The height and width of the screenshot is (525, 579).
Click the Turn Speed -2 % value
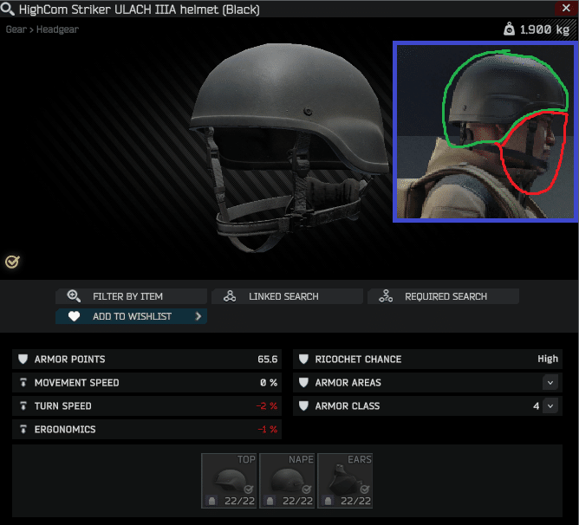coord(267,406)
